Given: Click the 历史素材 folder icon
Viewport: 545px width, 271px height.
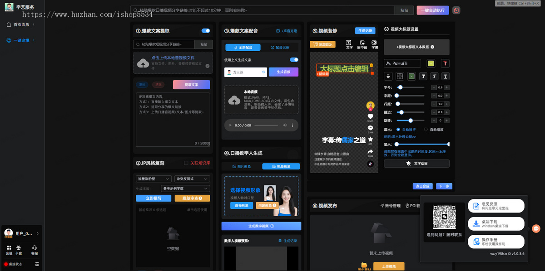Looking at the screenshot, I should click(364, 265).
